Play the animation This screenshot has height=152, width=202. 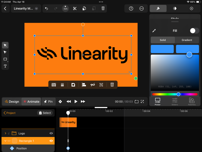click(x=76, y=102)
